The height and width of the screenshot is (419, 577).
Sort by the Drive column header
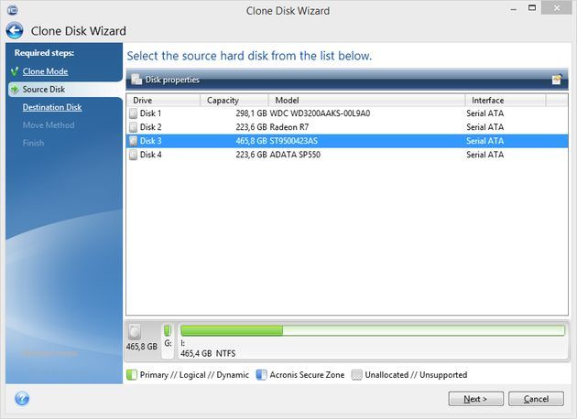(164, 101)
